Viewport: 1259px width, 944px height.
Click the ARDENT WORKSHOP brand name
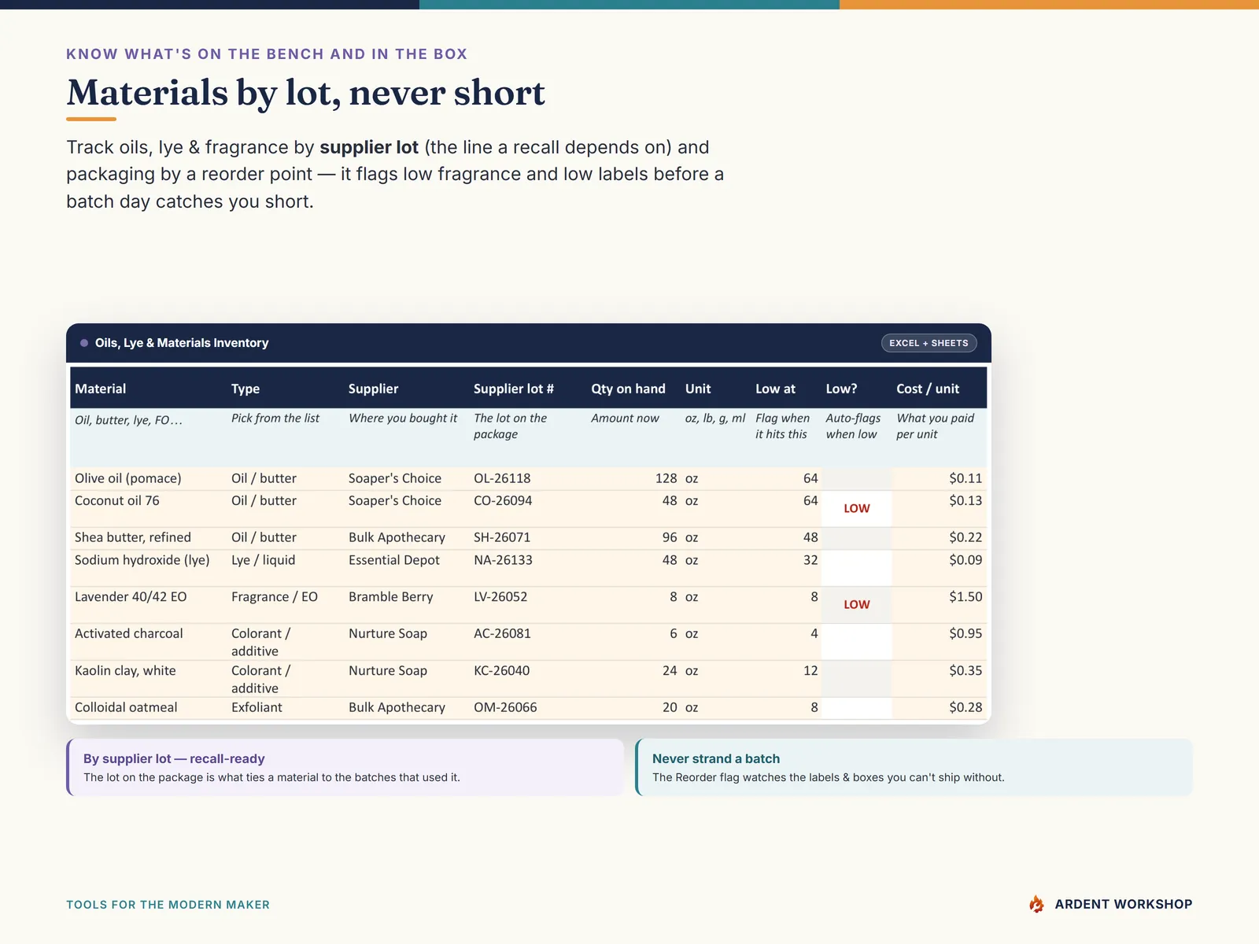pos(1124,905)
